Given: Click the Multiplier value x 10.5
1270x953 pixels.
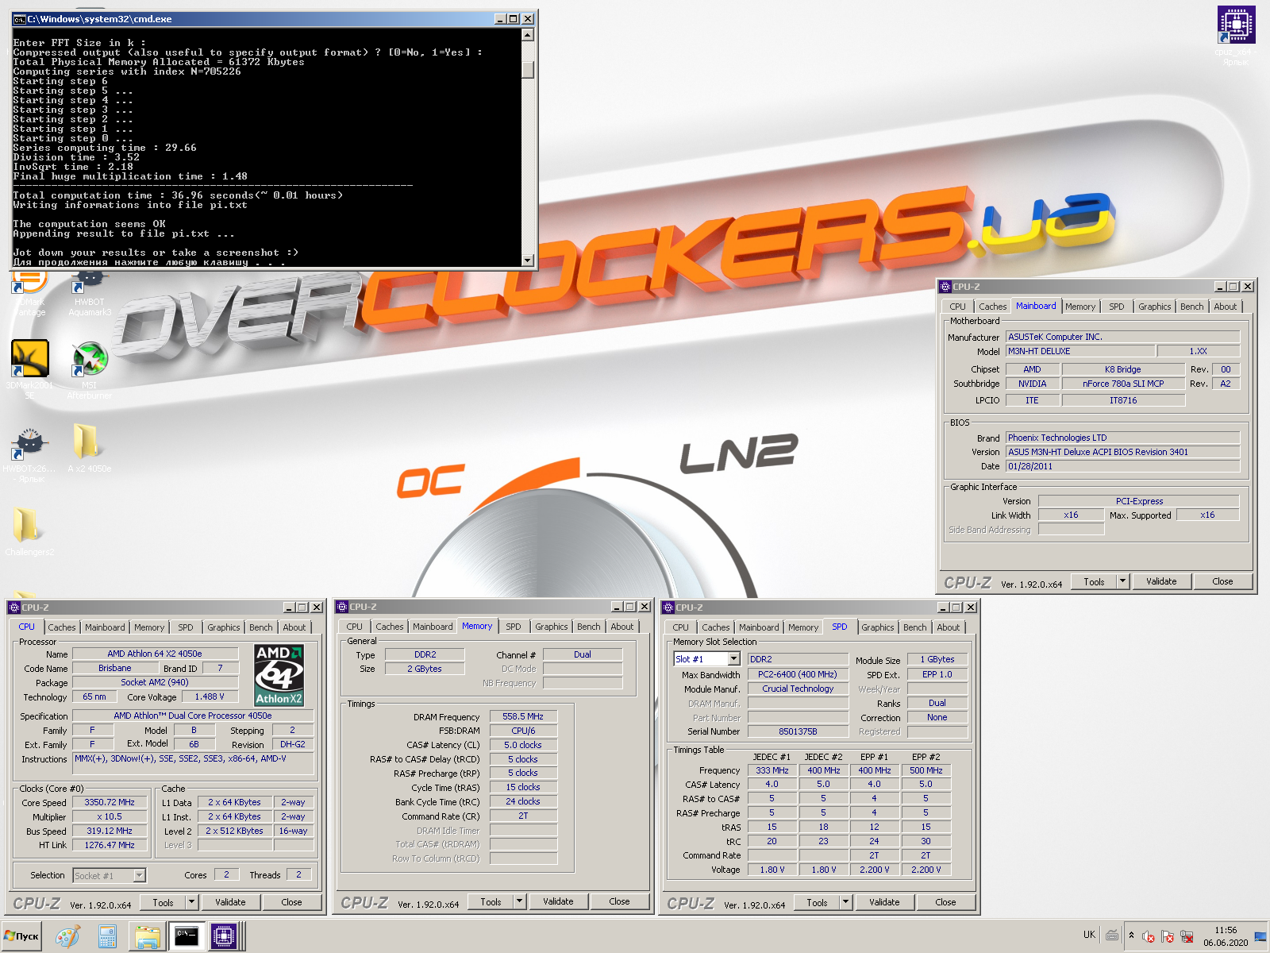Looking at the screenshot, I should point(110,816).
